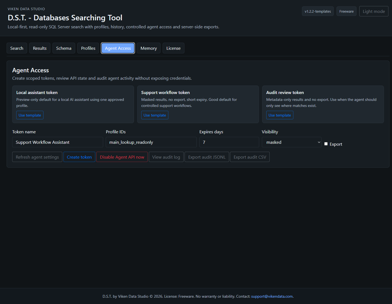Use the Support workflow token template
The height and width of the screenshot is (304, 392).
[x=155, y=115]
